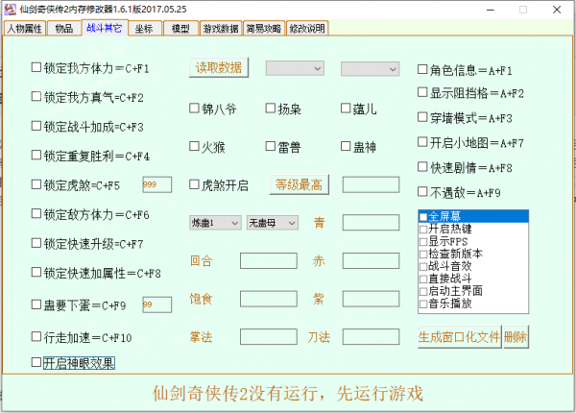This screenshot has height=413, width=576.
Task: Check 音乐播放 list item
Action: (x=423, y=304)
